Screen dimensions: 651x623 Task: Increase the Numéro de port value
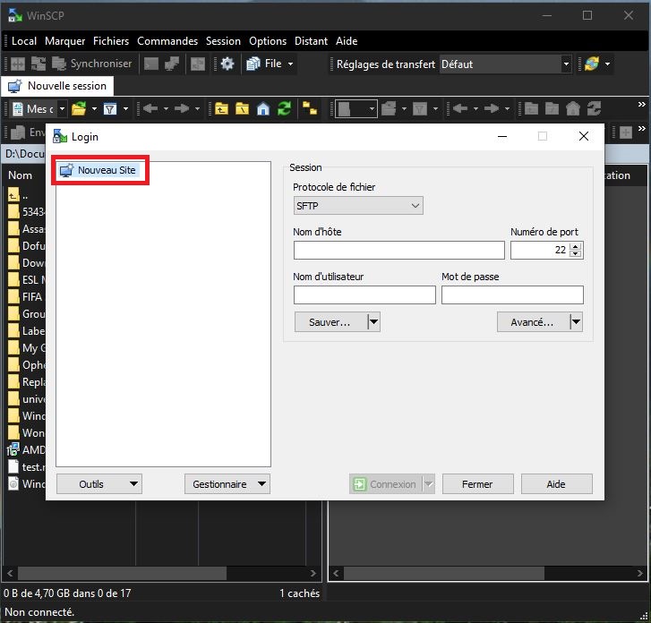pos(576,246)
